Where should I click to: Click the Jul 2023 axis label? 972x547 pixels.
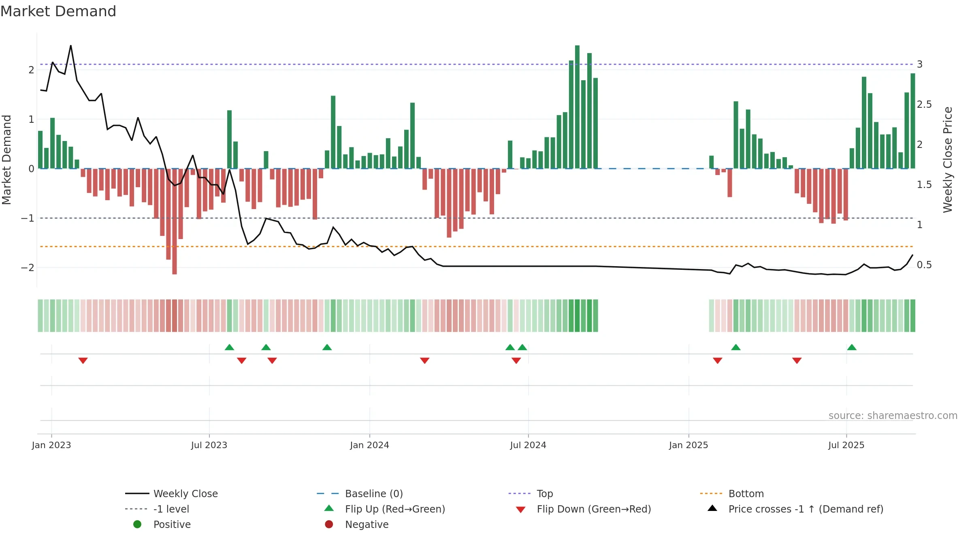(209, 445)
